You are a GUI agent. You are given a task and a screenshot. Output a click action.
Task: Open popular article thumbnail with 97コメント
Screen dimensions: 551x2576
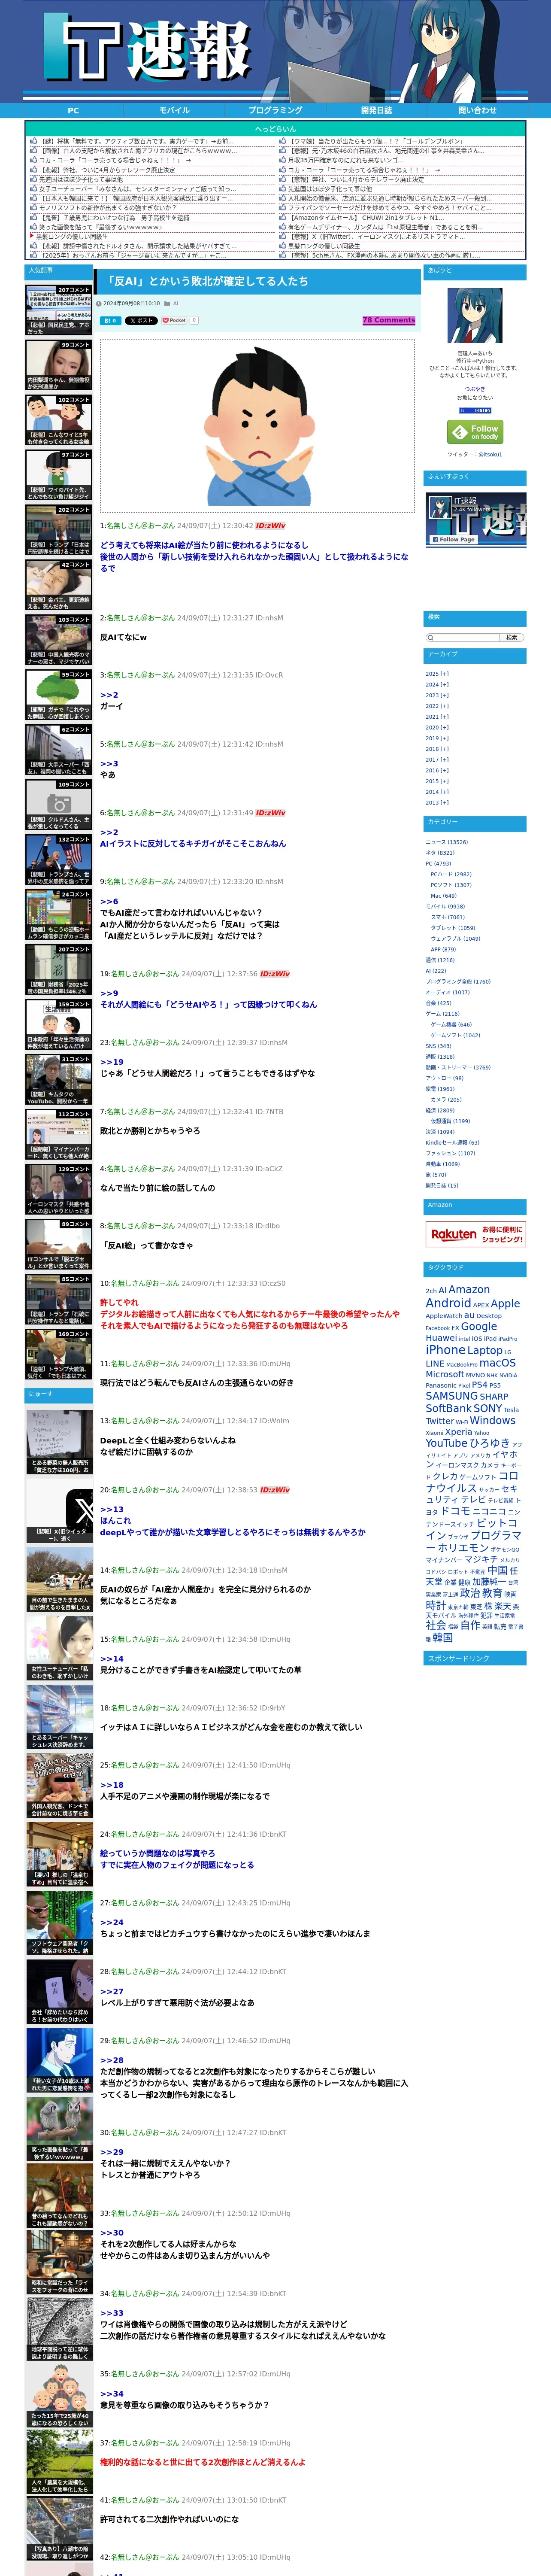tap(59, 475)
